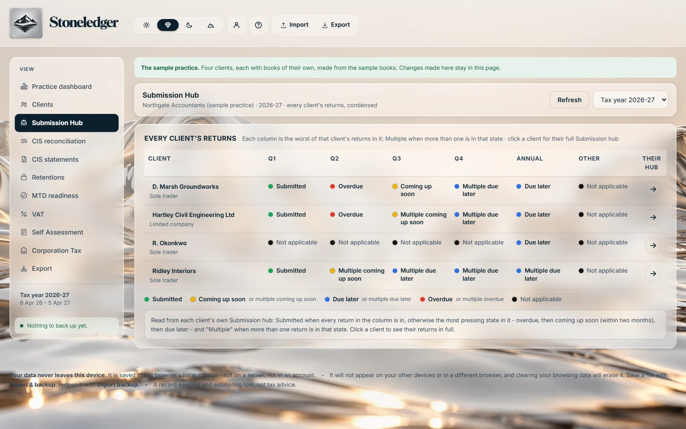Open the sidebar Export page
Image resolution: width=686 pixels, height=429 pixels.
[67, 268]
